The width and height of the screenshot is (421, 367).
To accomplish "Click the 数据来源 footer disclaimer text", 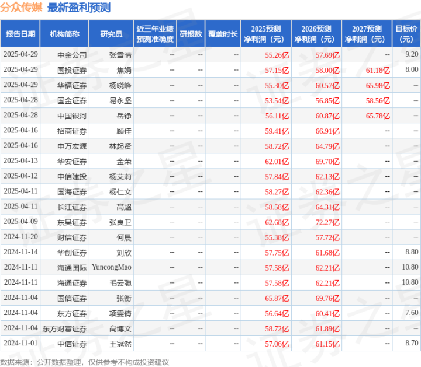I will pyautogui.click(x=85, y=362).
